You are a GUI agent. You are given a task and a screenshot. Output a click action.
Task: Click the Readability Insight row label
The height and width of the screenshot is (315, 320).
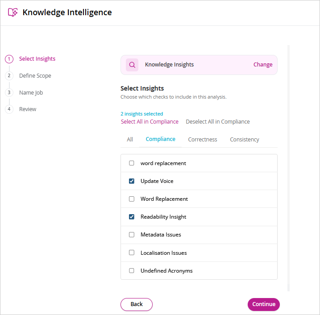[163, 217]
